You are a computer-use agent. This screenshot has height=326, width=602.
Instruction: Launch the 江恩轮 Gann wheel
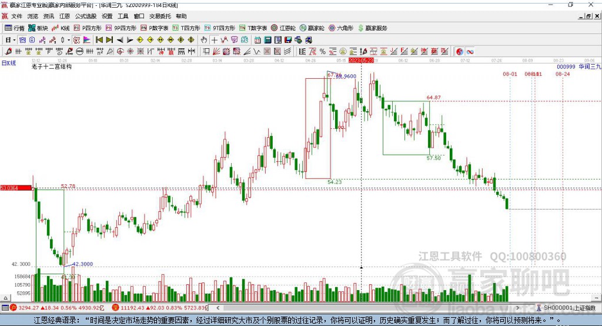[283, 28]
